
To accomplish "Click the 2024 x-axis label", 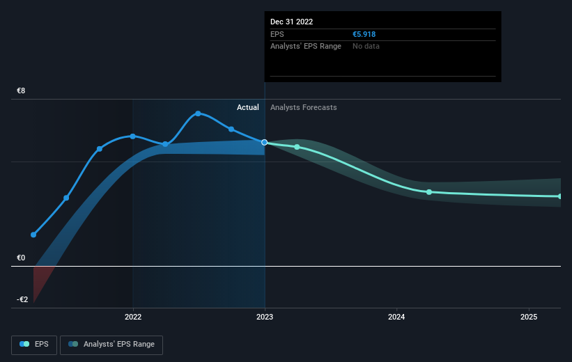I will point(396,317).
